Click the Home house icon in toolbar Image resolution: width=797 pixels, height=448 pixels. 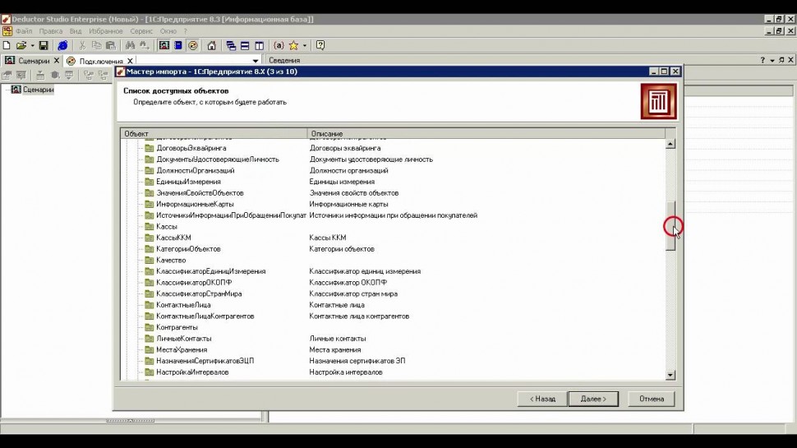(211, 45)
